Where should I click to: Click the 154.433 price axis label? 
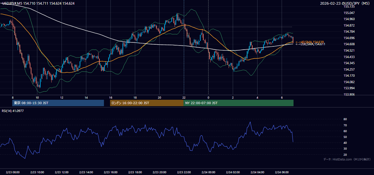point(349,57)
